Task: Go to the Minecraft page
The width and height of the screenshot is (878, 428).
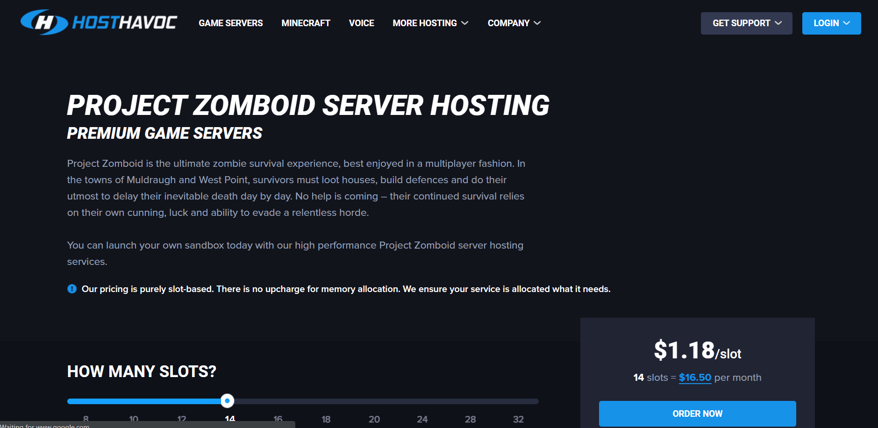Action: pyautogui.click(x=306, y=23)
